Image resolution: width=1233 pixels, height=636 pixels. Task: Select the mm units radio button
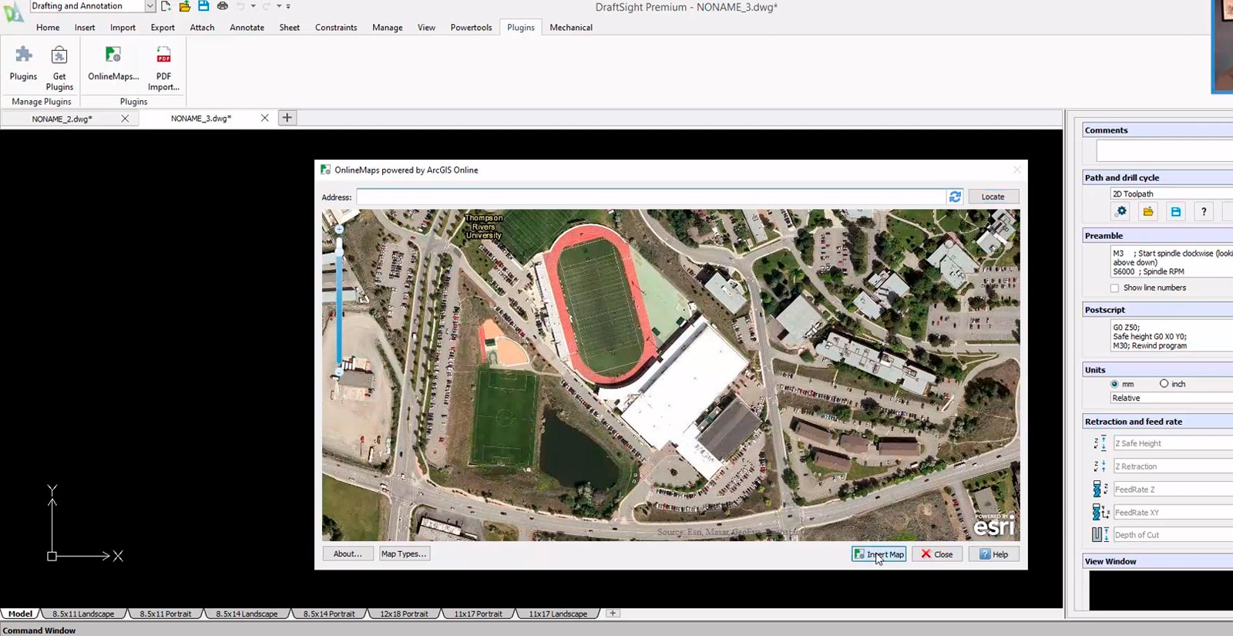[1114, 384]
